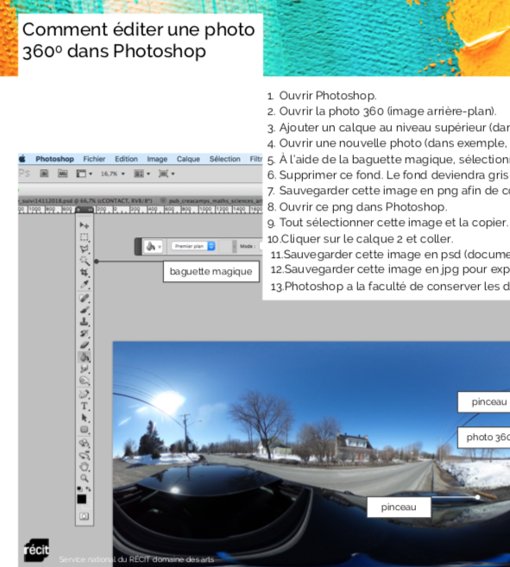The width and height of the screenshot is (510, 567).
Task: Select the Eraser tool
Action: click(x=85, y=345)
